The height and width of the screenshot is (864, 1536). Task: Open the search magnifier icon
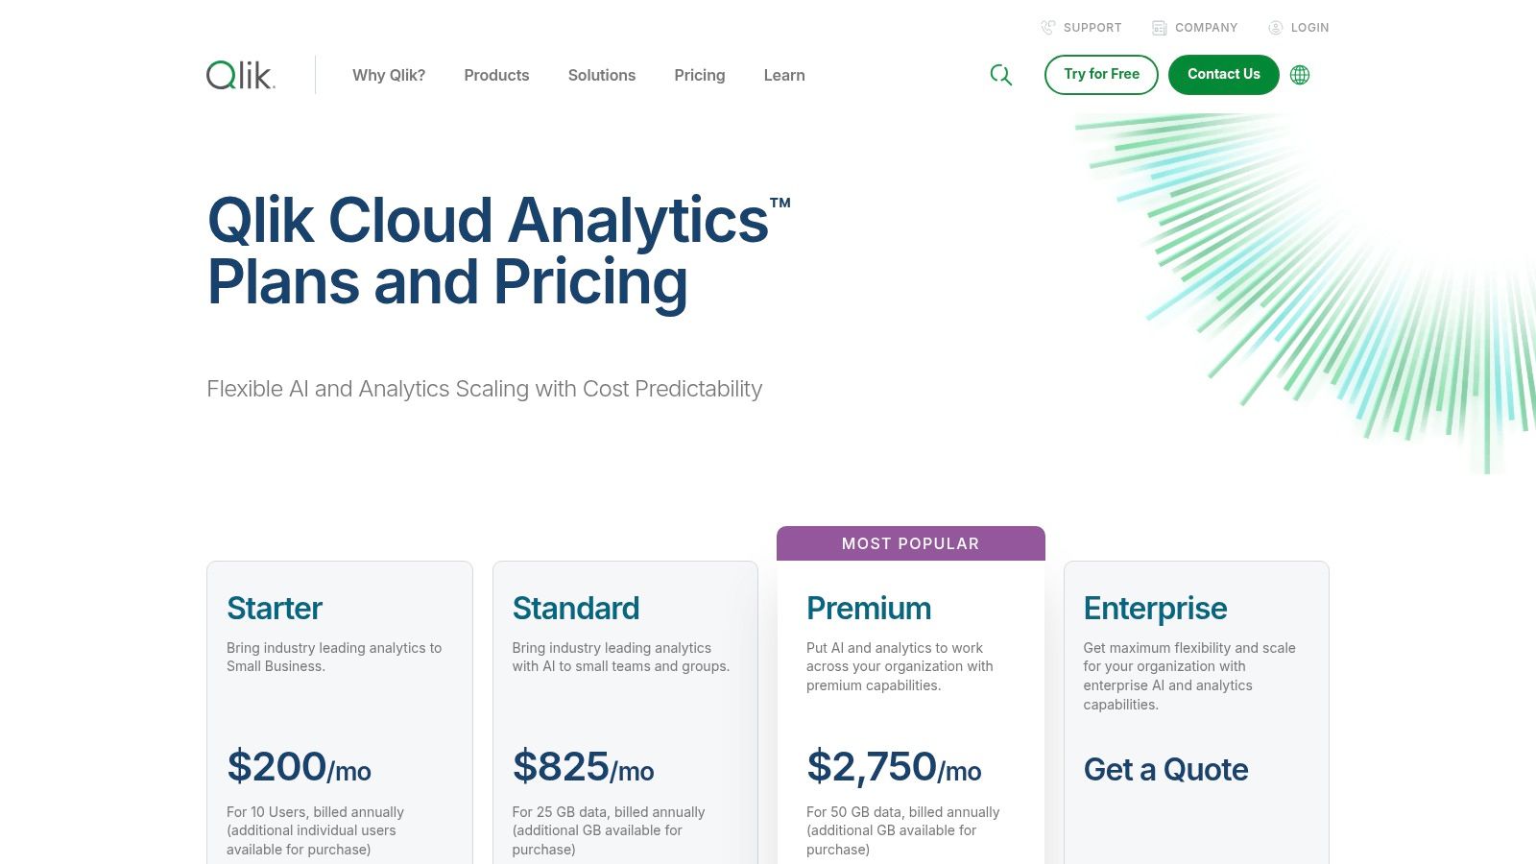pos(1001,75)
